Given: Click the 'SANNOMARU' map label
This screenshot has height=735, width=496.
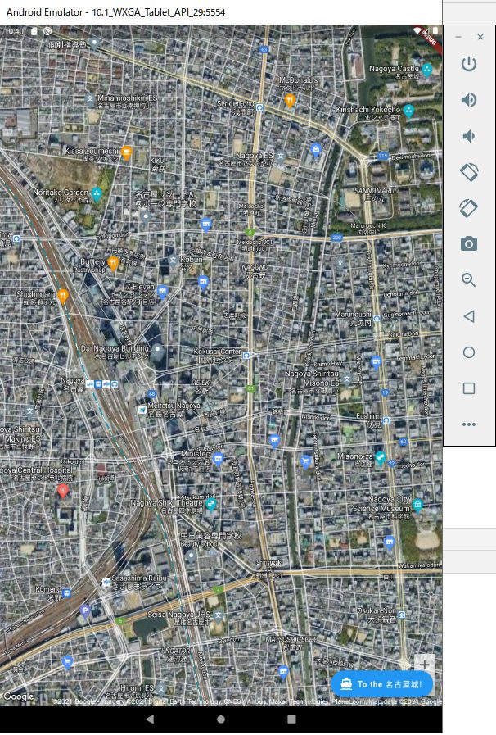Looking at the screenshot, I should coord(374,191).
